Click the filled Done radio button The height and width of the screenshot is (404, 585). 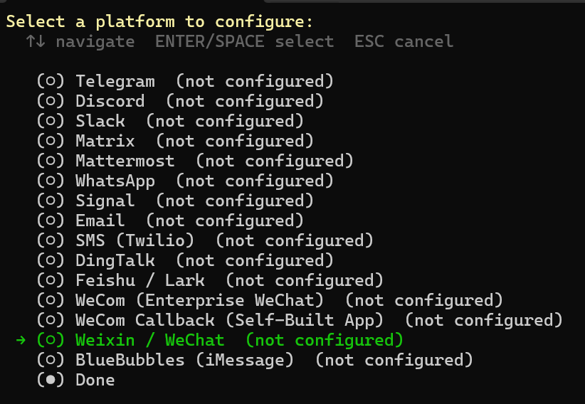(x=51, y=380)
